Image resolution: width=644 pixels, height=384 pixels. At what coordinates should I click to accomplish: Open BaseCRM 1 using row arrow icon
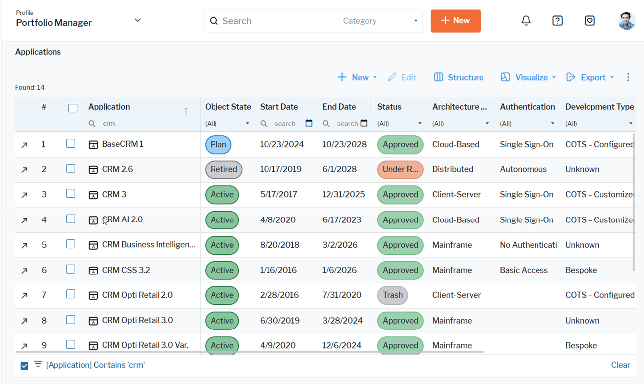tap(24, 145)
